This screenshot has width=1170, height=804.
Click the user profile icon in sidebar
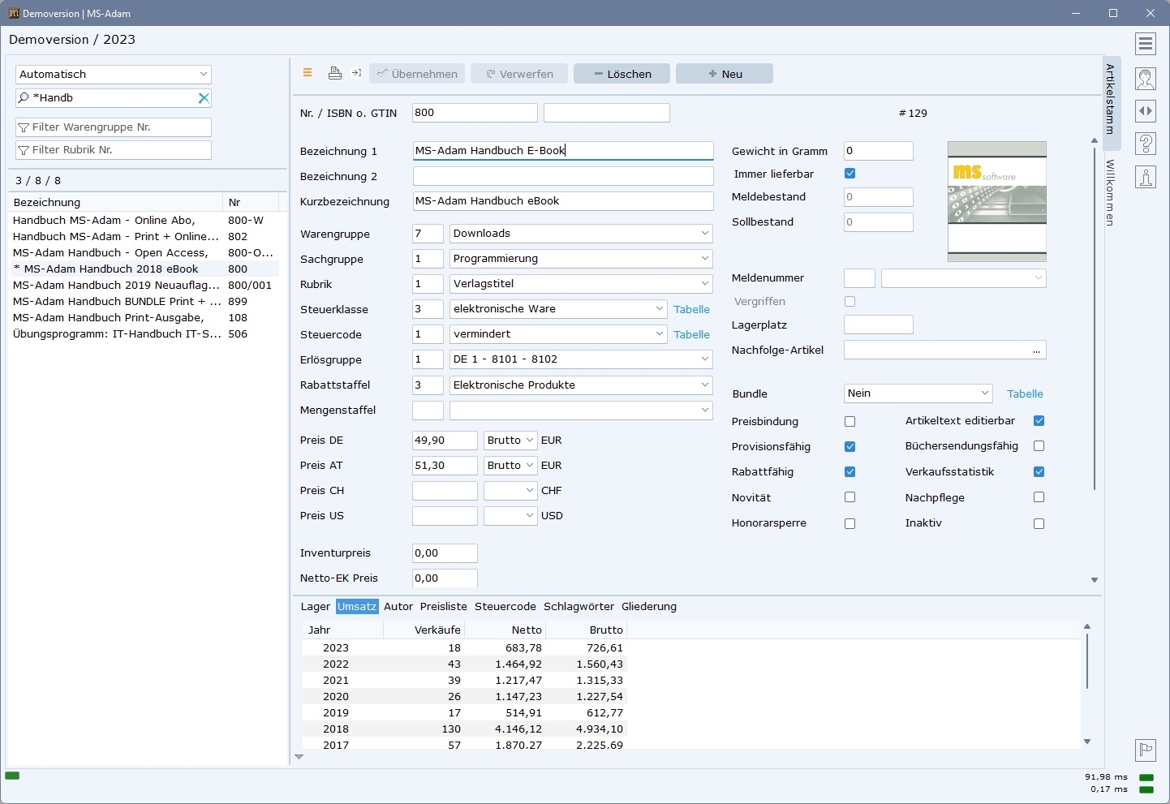(1146, 79)
